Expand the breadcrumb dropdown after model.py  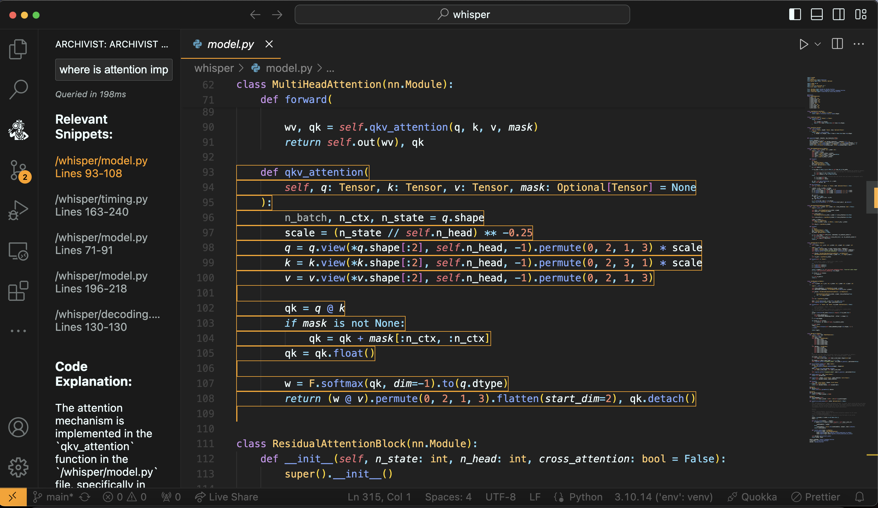coord(331,68)
